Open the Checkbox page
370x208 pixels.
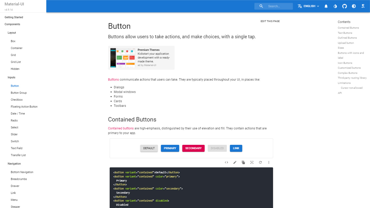tap(17, 100)
